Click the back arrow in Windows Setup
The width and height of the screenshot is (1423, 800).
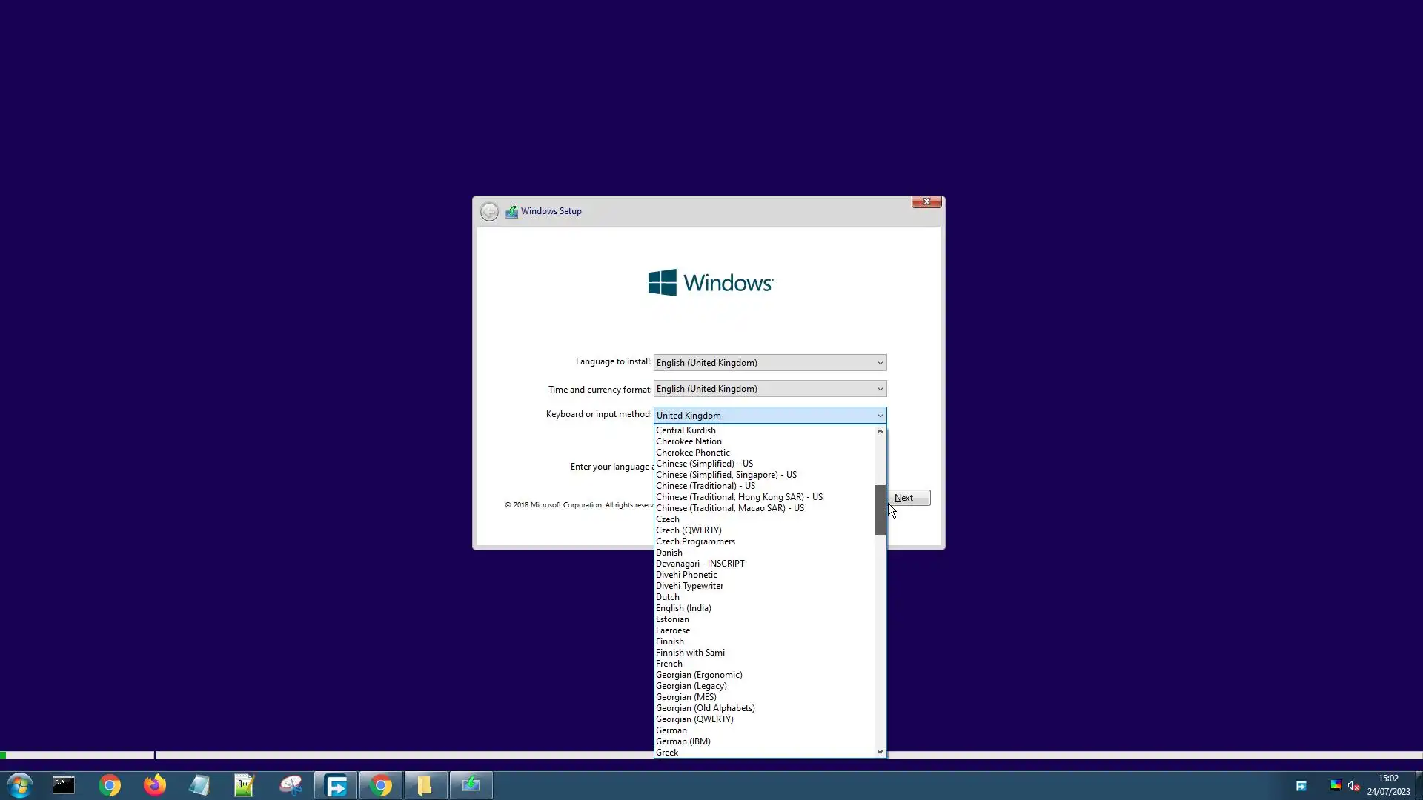[x=489, y=212]
